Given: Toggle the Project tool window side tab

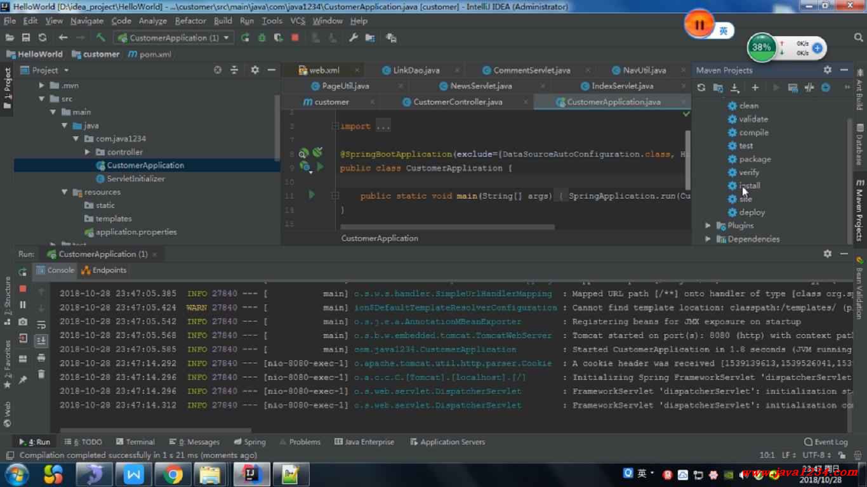Looking at the screenshot, I should pyautogui.click(x=8, y=89).
